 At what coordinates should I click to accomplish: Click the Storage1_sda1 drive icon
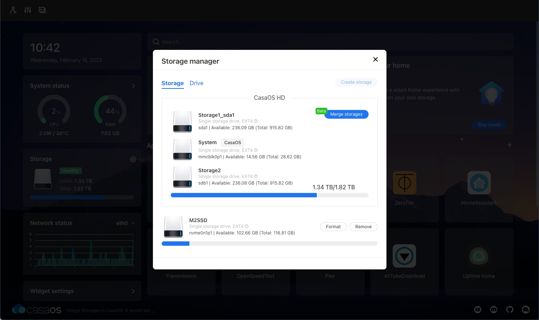[182, 122]
